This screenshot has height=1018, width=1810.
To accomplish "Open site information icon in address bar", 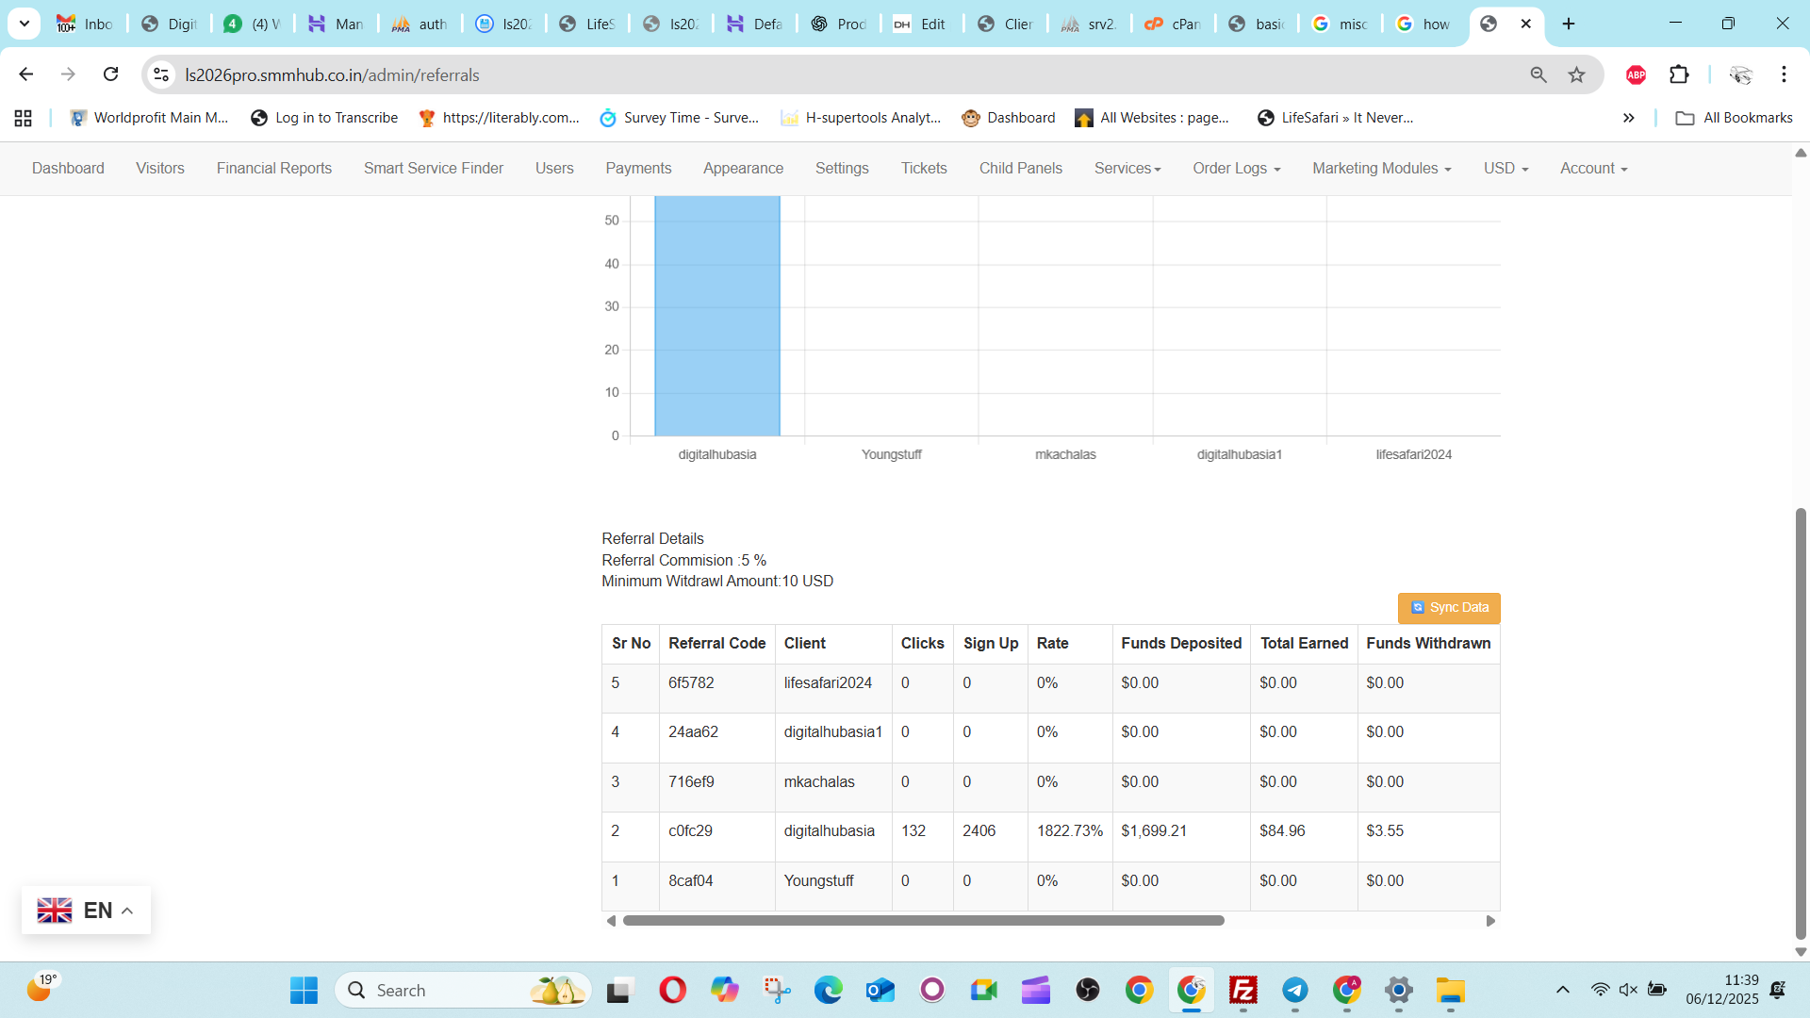I will tap(161, 74).
